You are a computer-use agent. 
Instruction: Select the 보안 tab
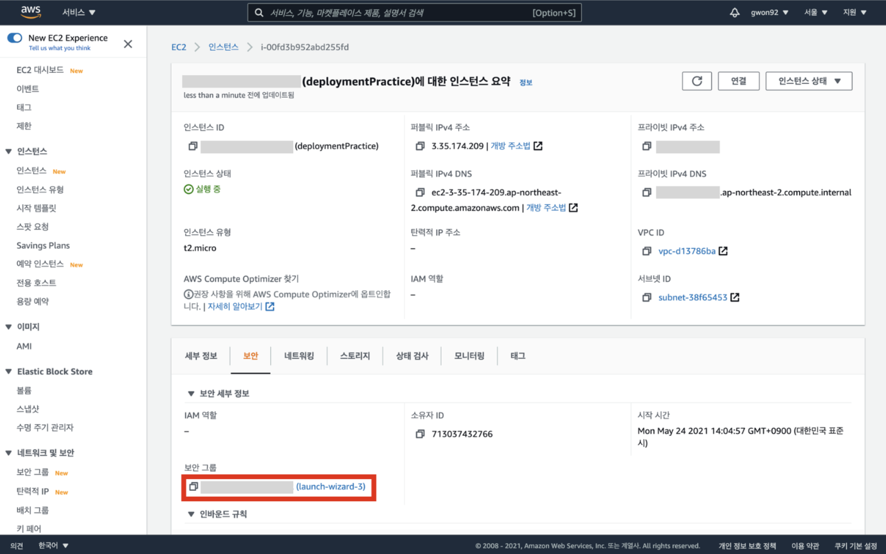250,356
